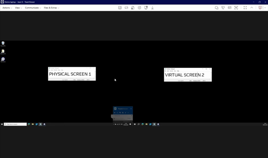Open the blue store app beside File Explorer on physical taskbar
The height and width of the screenshot is (158, 268).
tap(37, 124)
